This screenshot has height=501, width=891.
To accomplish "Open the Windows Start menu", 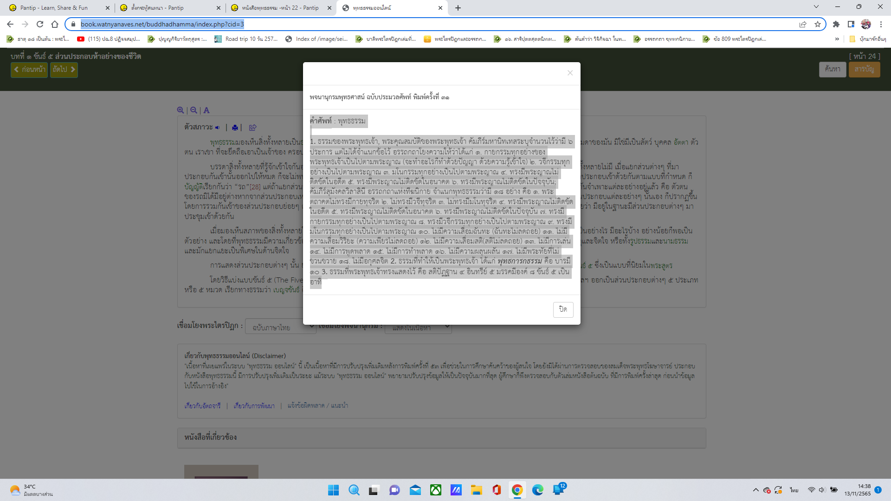I will [x=334, y=490].
